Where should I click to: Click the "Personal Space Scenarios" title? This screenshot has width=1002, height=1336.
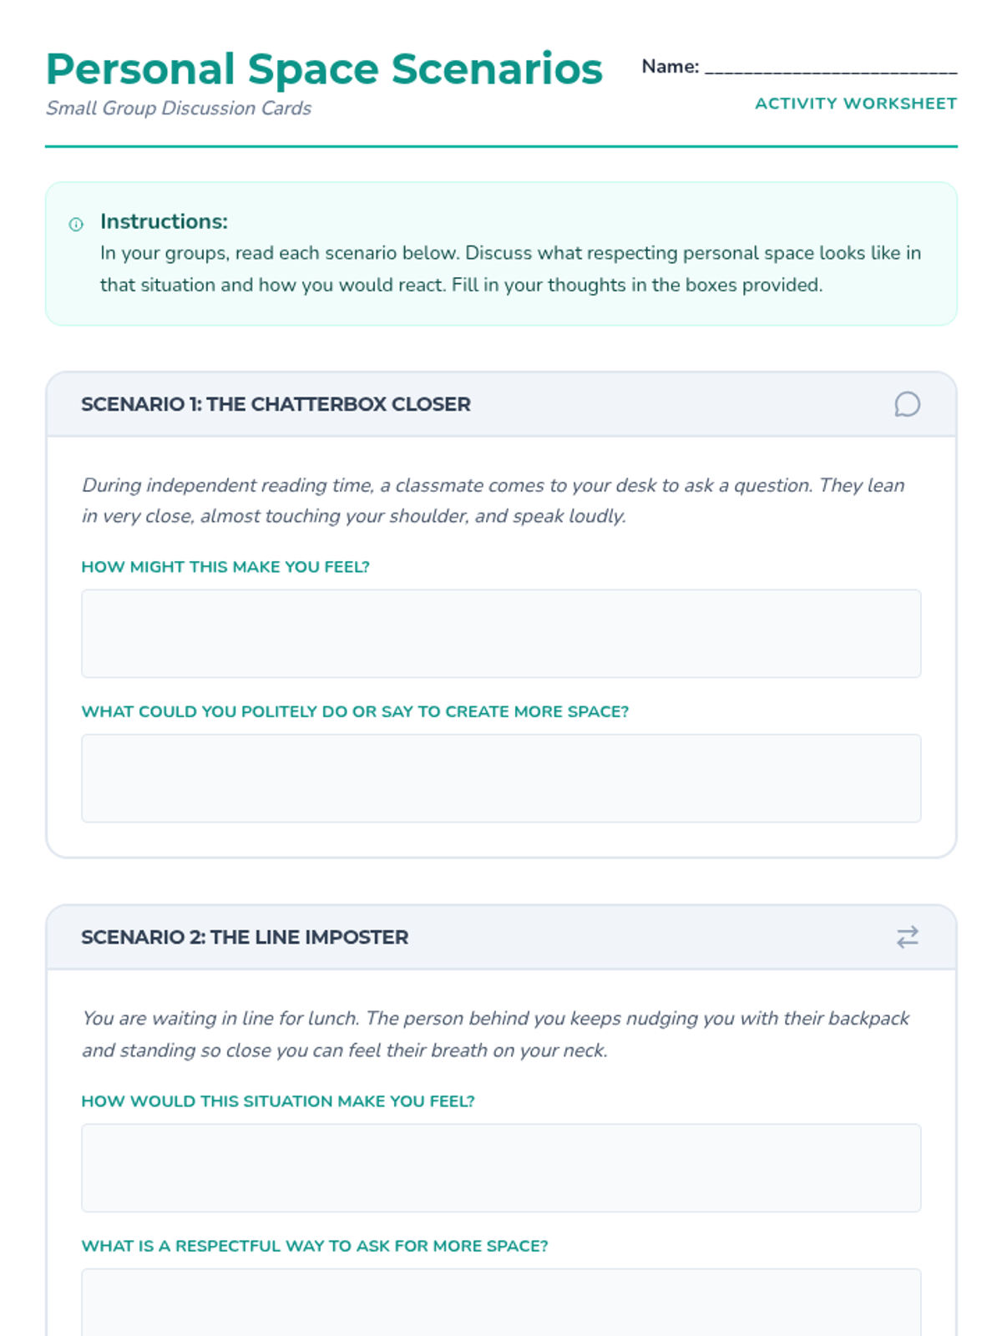tap(324, 68)
